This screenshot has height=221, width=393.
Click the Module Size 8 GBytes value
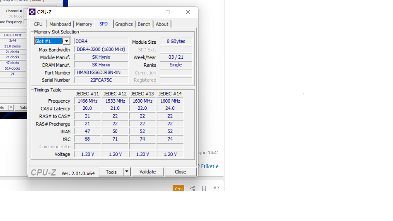click(x=176, y=41)
